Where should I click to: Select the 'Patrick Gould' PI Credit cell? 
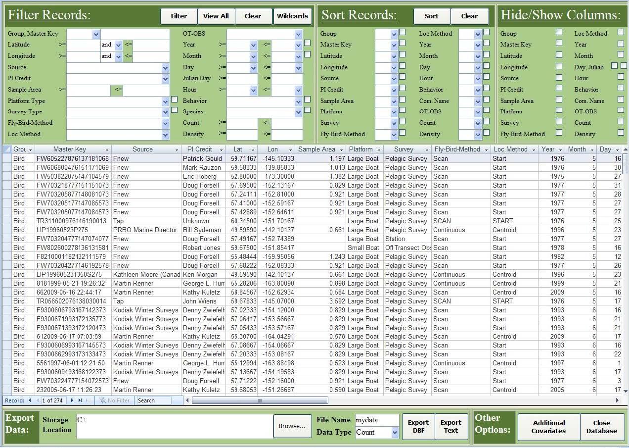tap(203, 158)
